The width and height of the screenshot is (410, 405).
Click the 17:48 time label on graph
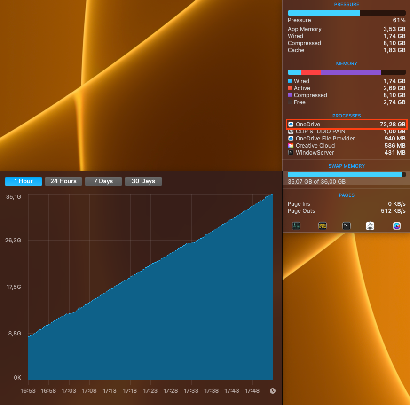(252, 391)
